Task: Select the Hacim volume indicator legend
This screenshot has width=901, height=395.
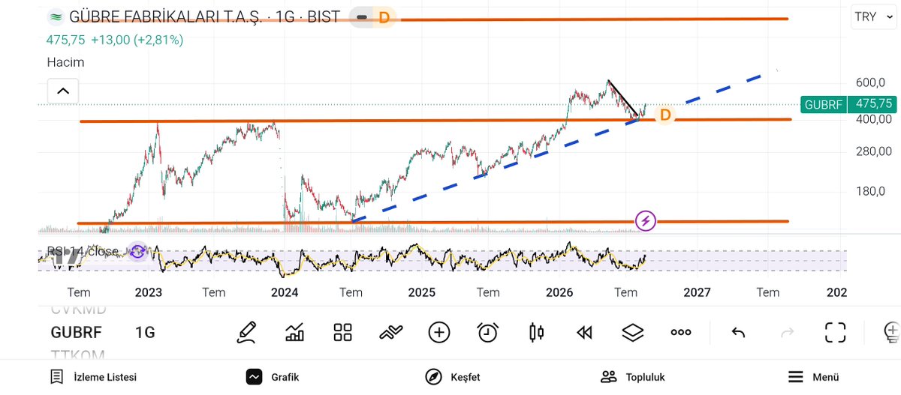Action: [x=65, y=62]
